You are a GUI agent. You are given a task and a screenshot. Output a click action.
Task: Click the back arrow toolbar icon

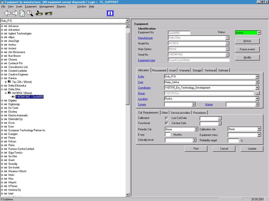(x=7, y=13)
